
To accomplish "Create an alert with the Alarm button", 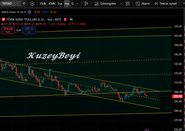I will (x=142, y=4).
